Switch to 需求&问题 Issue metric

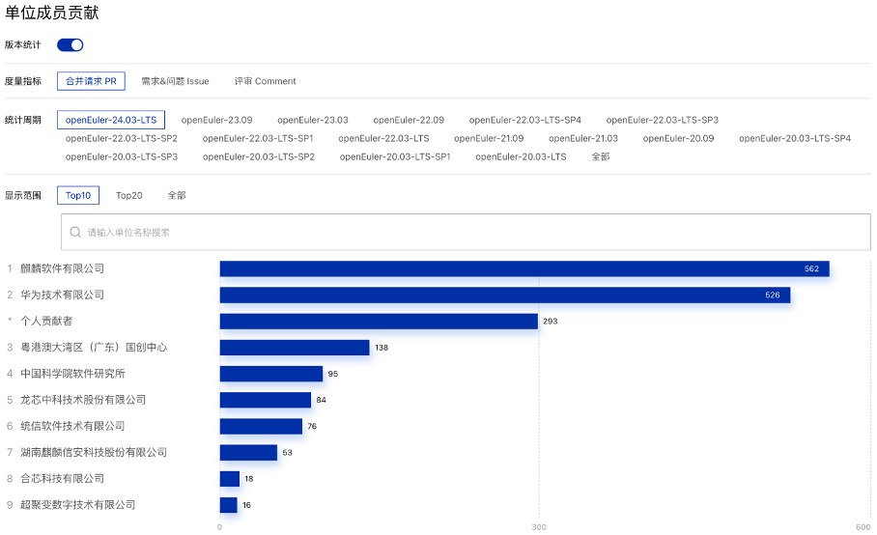click(x=175, y=81)
